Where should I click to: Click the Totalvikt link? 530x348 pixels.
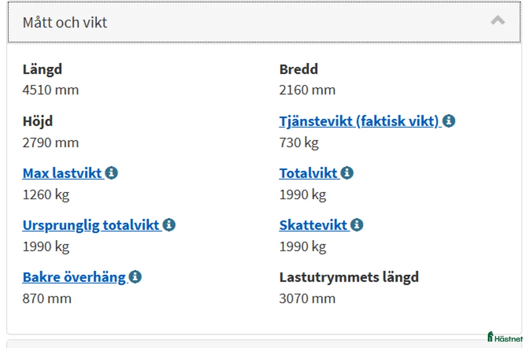pos(308,173)
